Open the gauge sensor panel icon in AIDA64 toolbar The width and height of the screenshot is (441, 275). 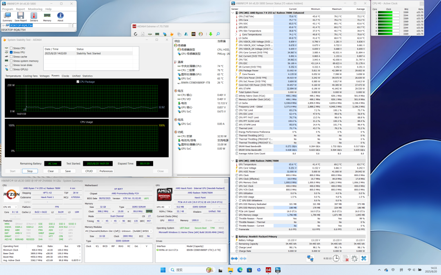point(200,34)
